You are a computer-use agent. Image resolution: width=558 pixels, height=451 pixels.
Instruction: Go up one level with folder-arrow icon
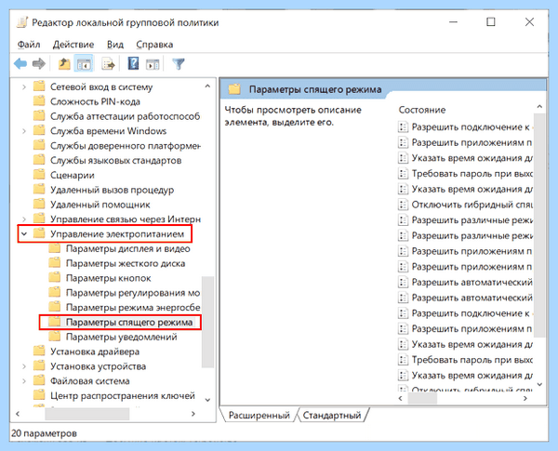(x=64, y=64)
